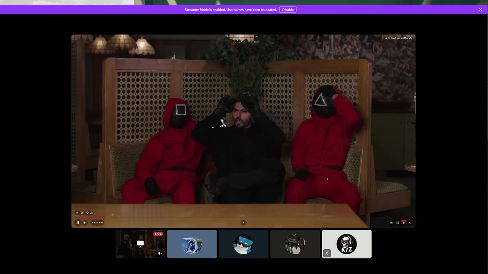
Task: Select the car mirror selfie avatar tile
Action: [192, 244]
